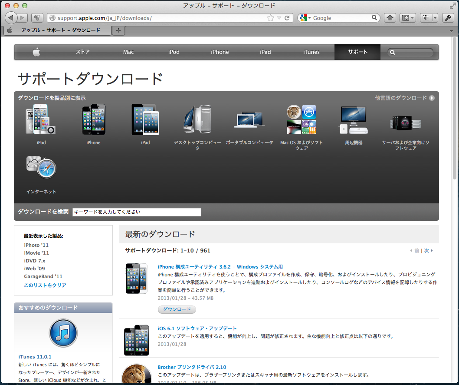This screenshot has width=459, height=385.
Task: Click このリストをクリア link
Action: tap(45, 285)
